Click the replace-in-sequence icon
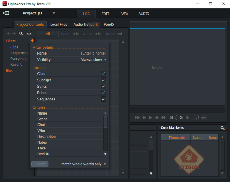Image resolution: width=230 pixels, height=182 pixels. (x=204, y=117)
